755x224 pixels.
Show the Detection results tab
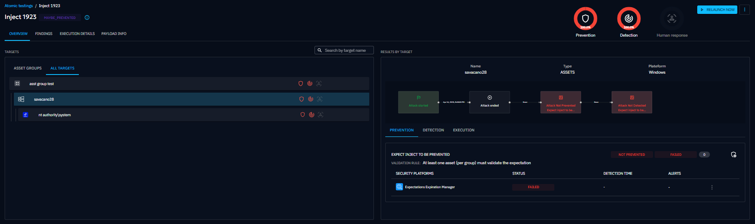tap(433, 130)
